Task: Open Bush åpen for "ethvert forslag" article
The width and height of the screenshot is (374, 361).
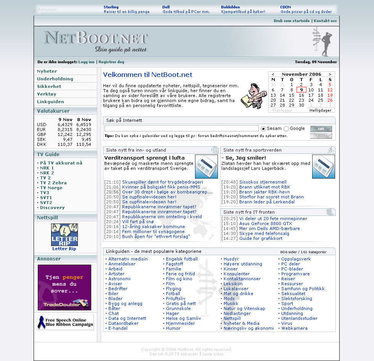Action: point(156,236)
